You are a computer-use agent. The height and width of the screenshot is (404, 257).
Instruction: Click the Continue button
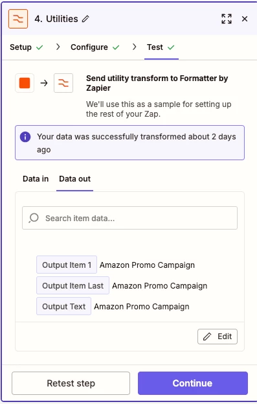pos(193,383)
